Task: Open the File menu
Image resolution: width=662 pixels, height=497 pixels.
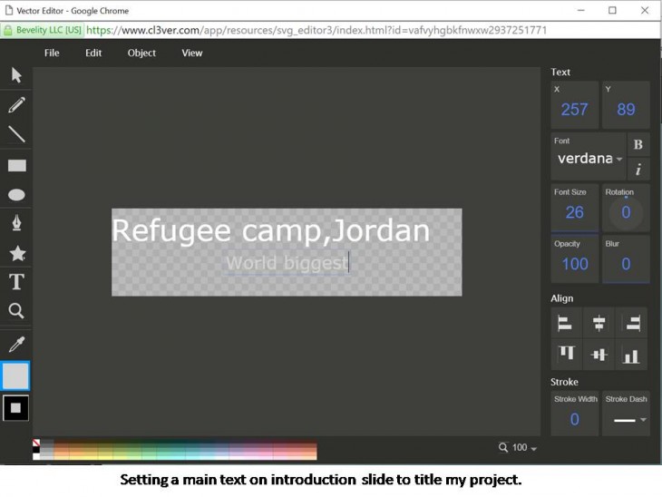Action: 52,53
